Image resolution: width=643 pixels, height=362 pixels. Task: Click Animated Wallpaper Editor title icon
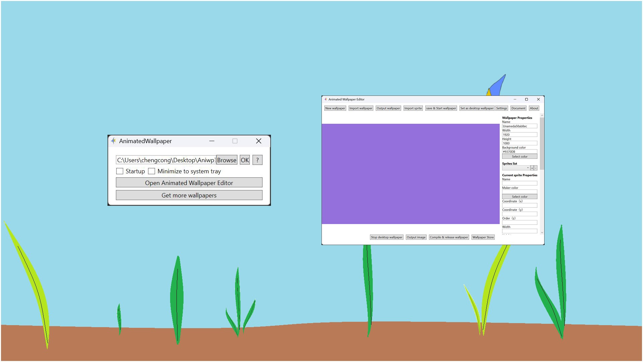coord(326,100)
